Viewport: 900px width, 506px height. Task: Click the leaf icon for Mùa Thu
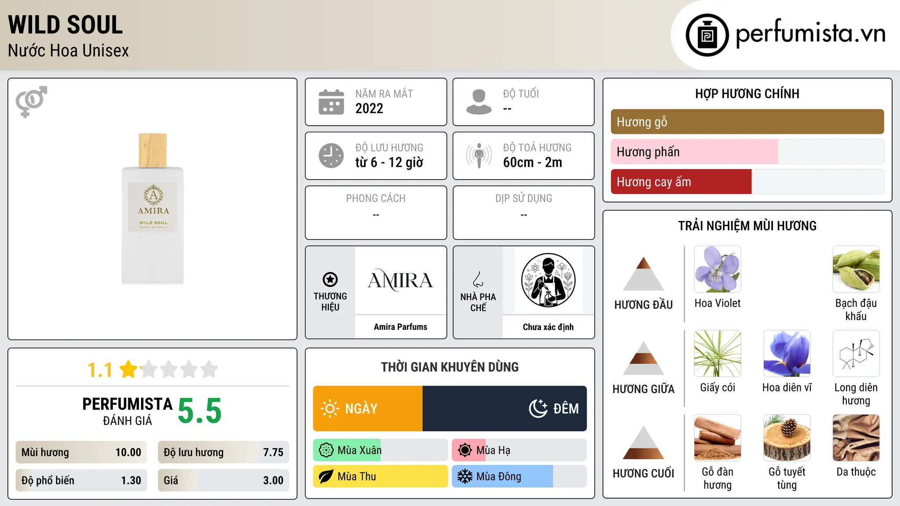click(x=326, y=477)
